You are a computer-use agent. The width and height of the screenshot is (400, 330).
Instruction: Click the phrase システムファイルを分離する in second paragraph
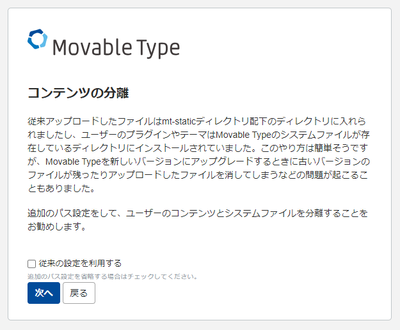271,213
